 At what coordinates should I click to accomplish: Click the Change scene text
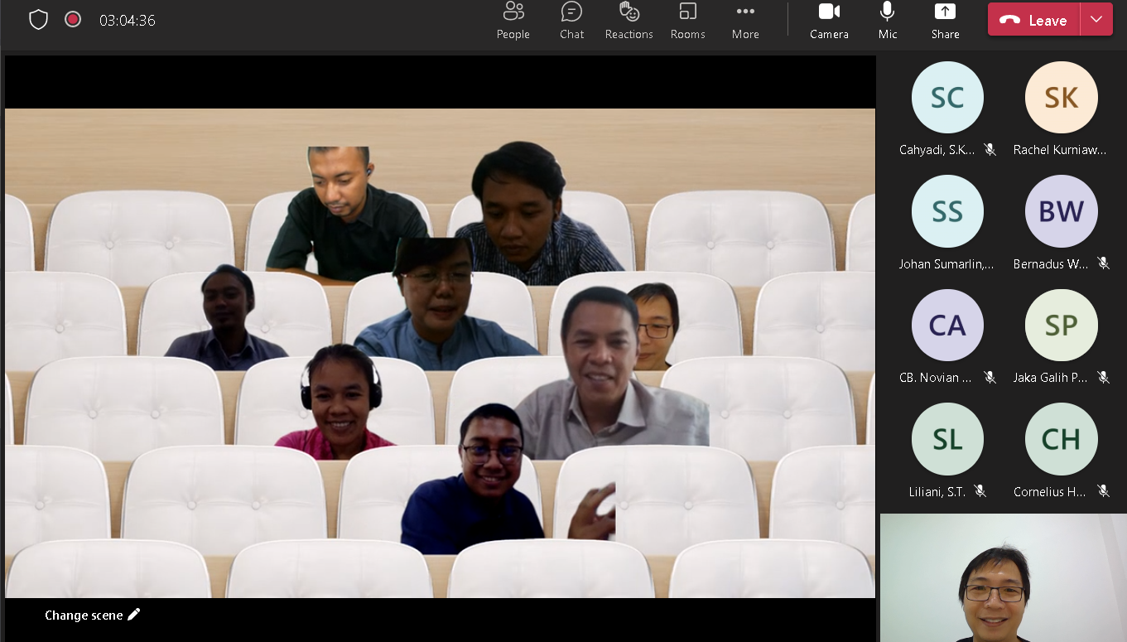[84, 615]
